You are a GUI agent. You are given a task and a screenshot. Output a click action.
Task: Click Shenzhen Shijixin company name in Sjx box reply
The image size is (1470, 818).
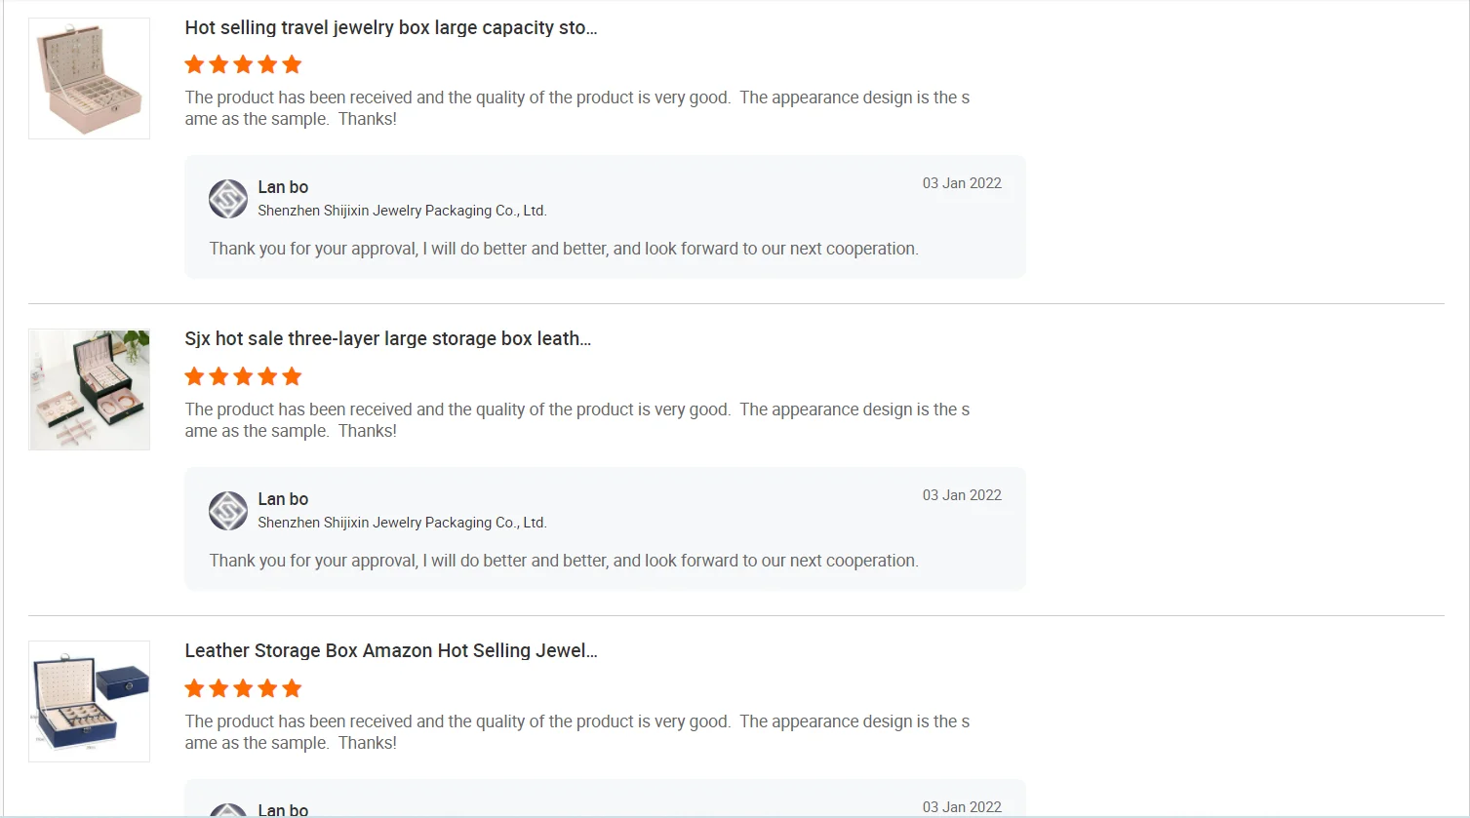(x=402, y=523)
